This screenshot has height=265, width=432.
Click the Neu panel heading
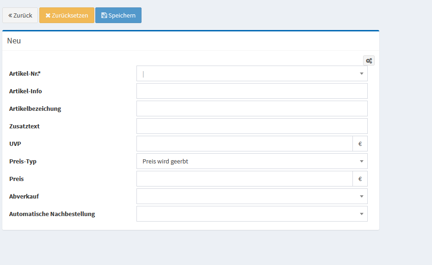tap(14, 41)
